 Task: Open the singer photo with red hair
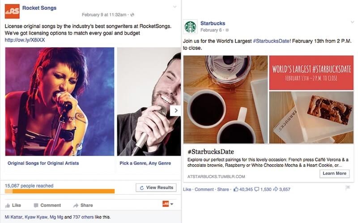click(60, 101)
